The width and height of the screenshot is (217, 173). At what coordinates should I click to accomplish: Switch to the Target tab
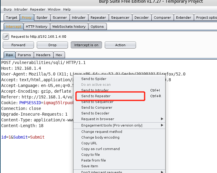point(12,18)
